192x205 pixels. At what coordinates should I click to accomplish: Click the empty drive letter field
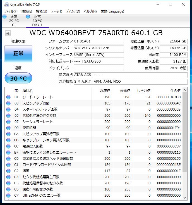point(99,68)
